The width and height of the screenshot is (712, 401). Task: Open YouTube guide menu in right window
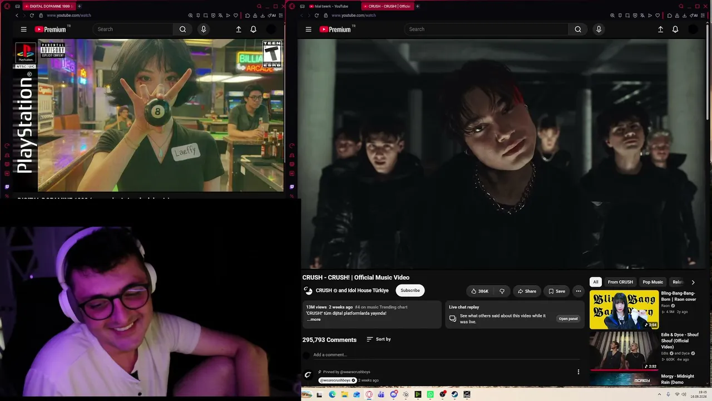pos(308,30)
